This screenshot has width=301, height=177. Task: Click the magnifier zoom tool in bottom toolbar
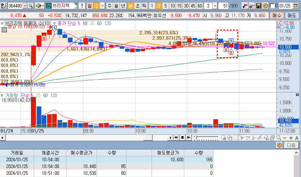[x=279, y=138]
